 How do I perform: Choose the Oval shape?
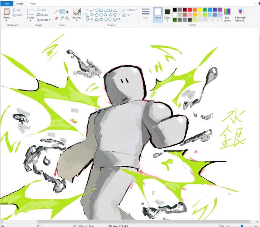point(96,10)
